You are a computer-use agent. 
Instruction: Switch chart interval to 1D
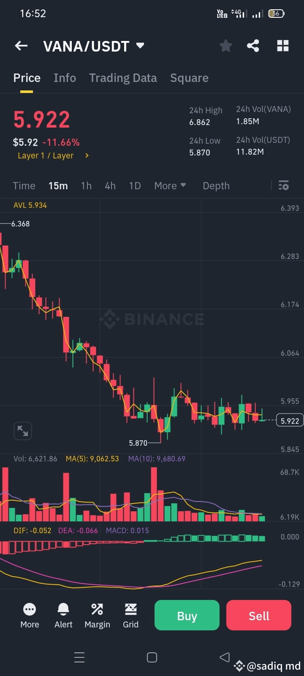(135, 185)
